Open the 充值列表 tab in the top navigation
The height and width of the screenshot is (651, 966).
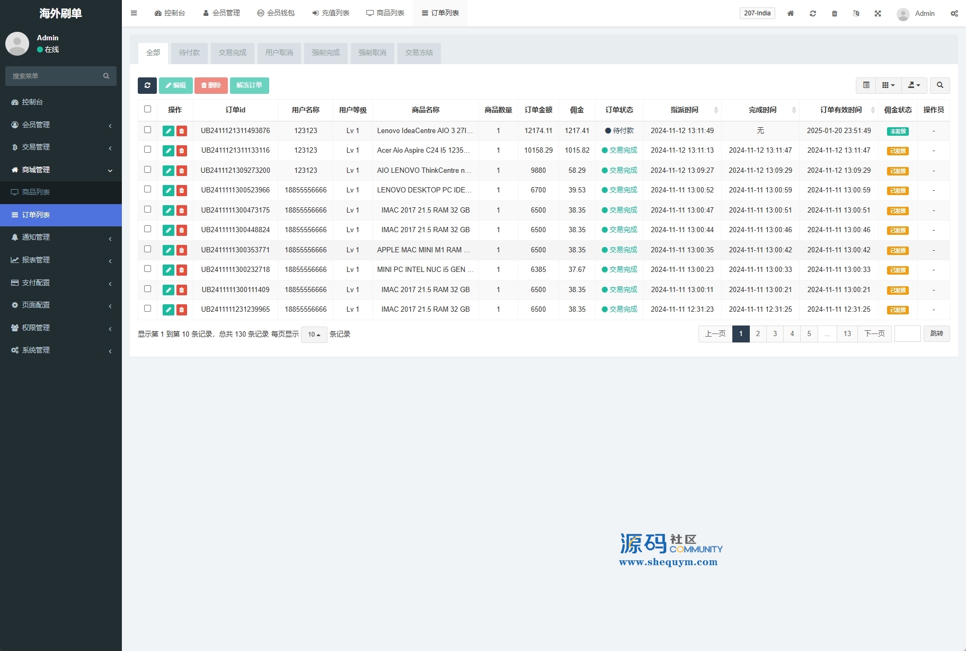(x=331, y=13)
